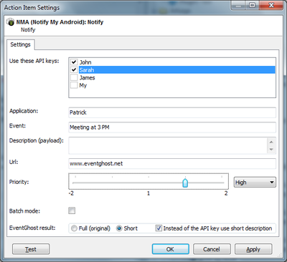The image size is (287, 262).
Task: Close the Action Item Settings dialog
Action: [x=270, y=5]
